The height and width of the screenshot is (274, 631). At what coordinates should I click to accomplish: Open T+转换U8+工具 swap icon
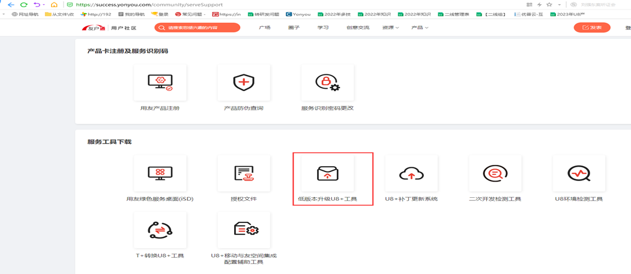pyautogui.click(x=160, y=230)
